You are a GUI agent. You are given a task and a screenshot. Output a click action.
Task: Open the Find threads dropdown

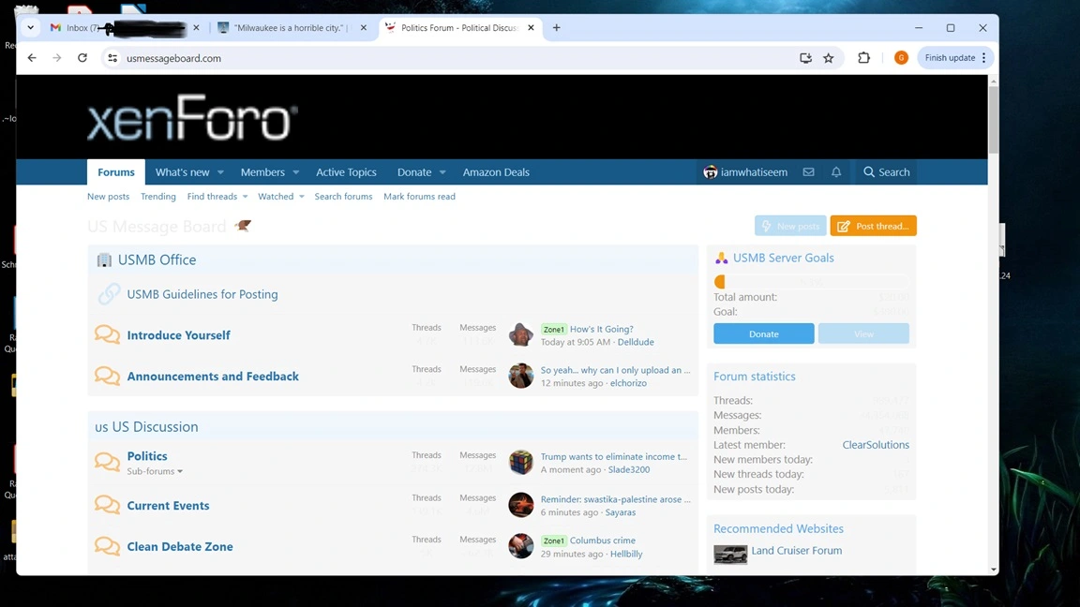pyautogui.click(x=217, y=197)
